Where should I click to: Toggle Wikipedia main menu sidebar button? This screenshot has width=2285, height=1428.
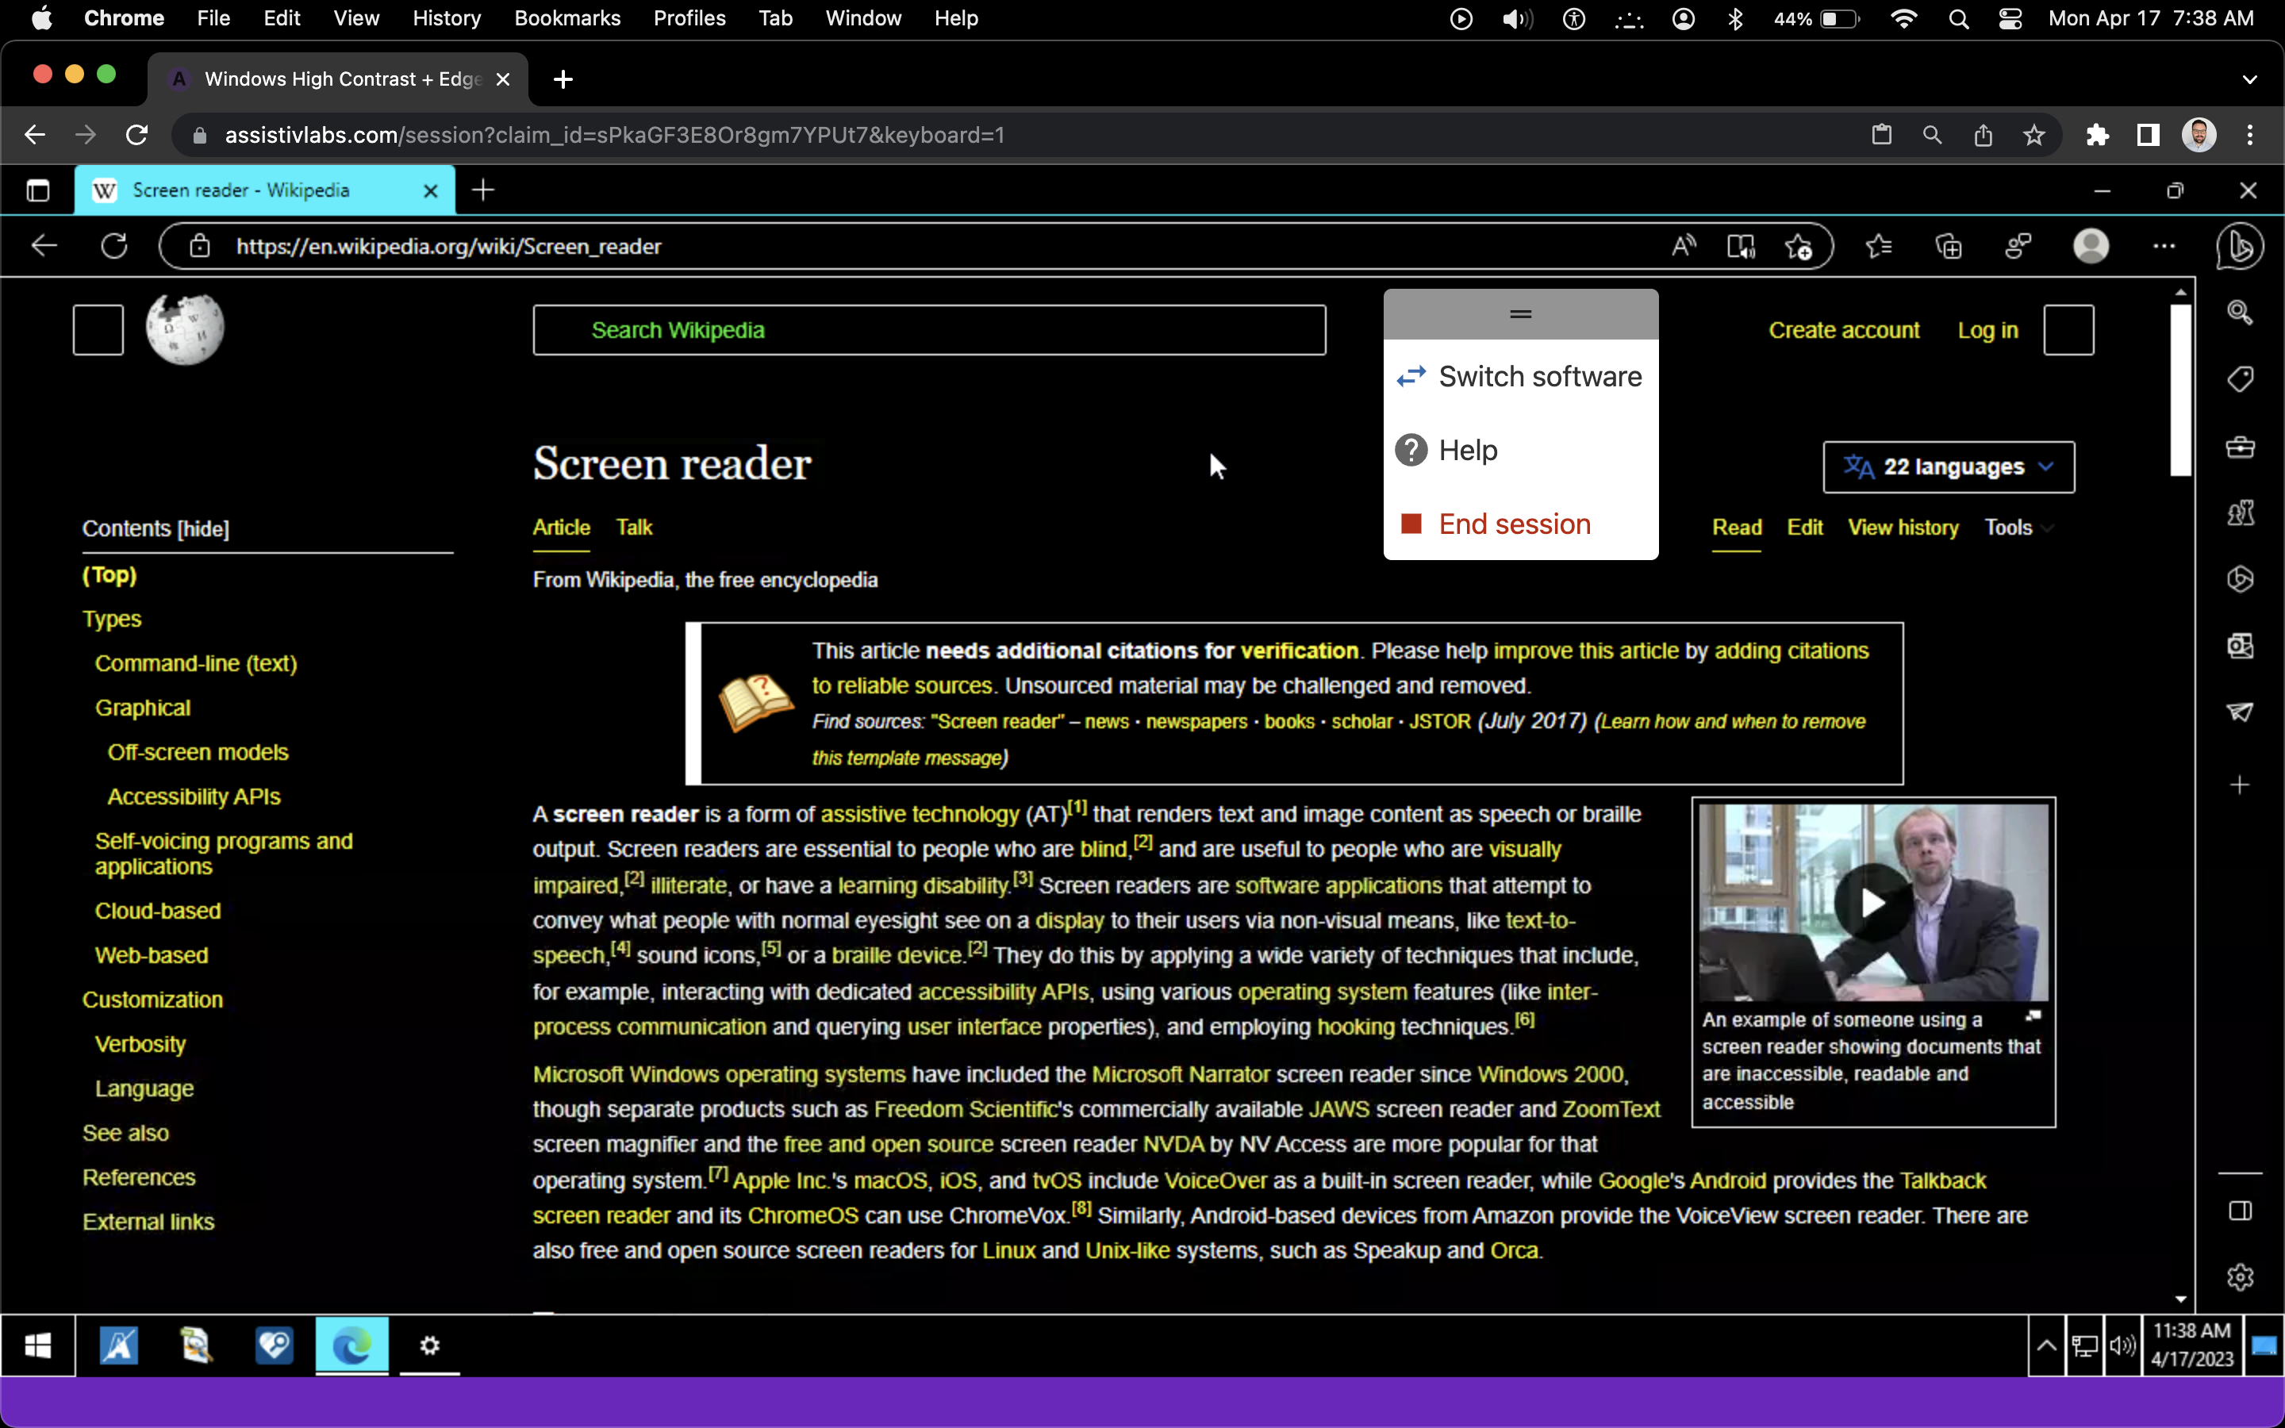pyautogui.click(x=98, y=329)
